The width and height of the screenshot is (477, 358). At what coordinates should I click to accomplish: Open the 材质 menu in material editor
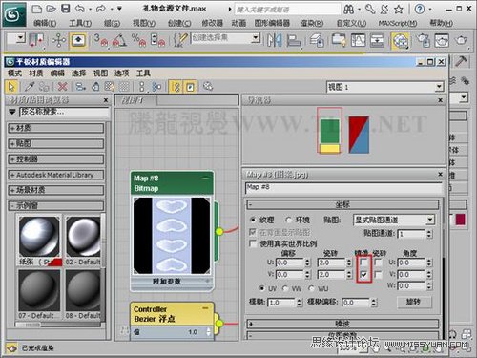(x=35, y=74)
